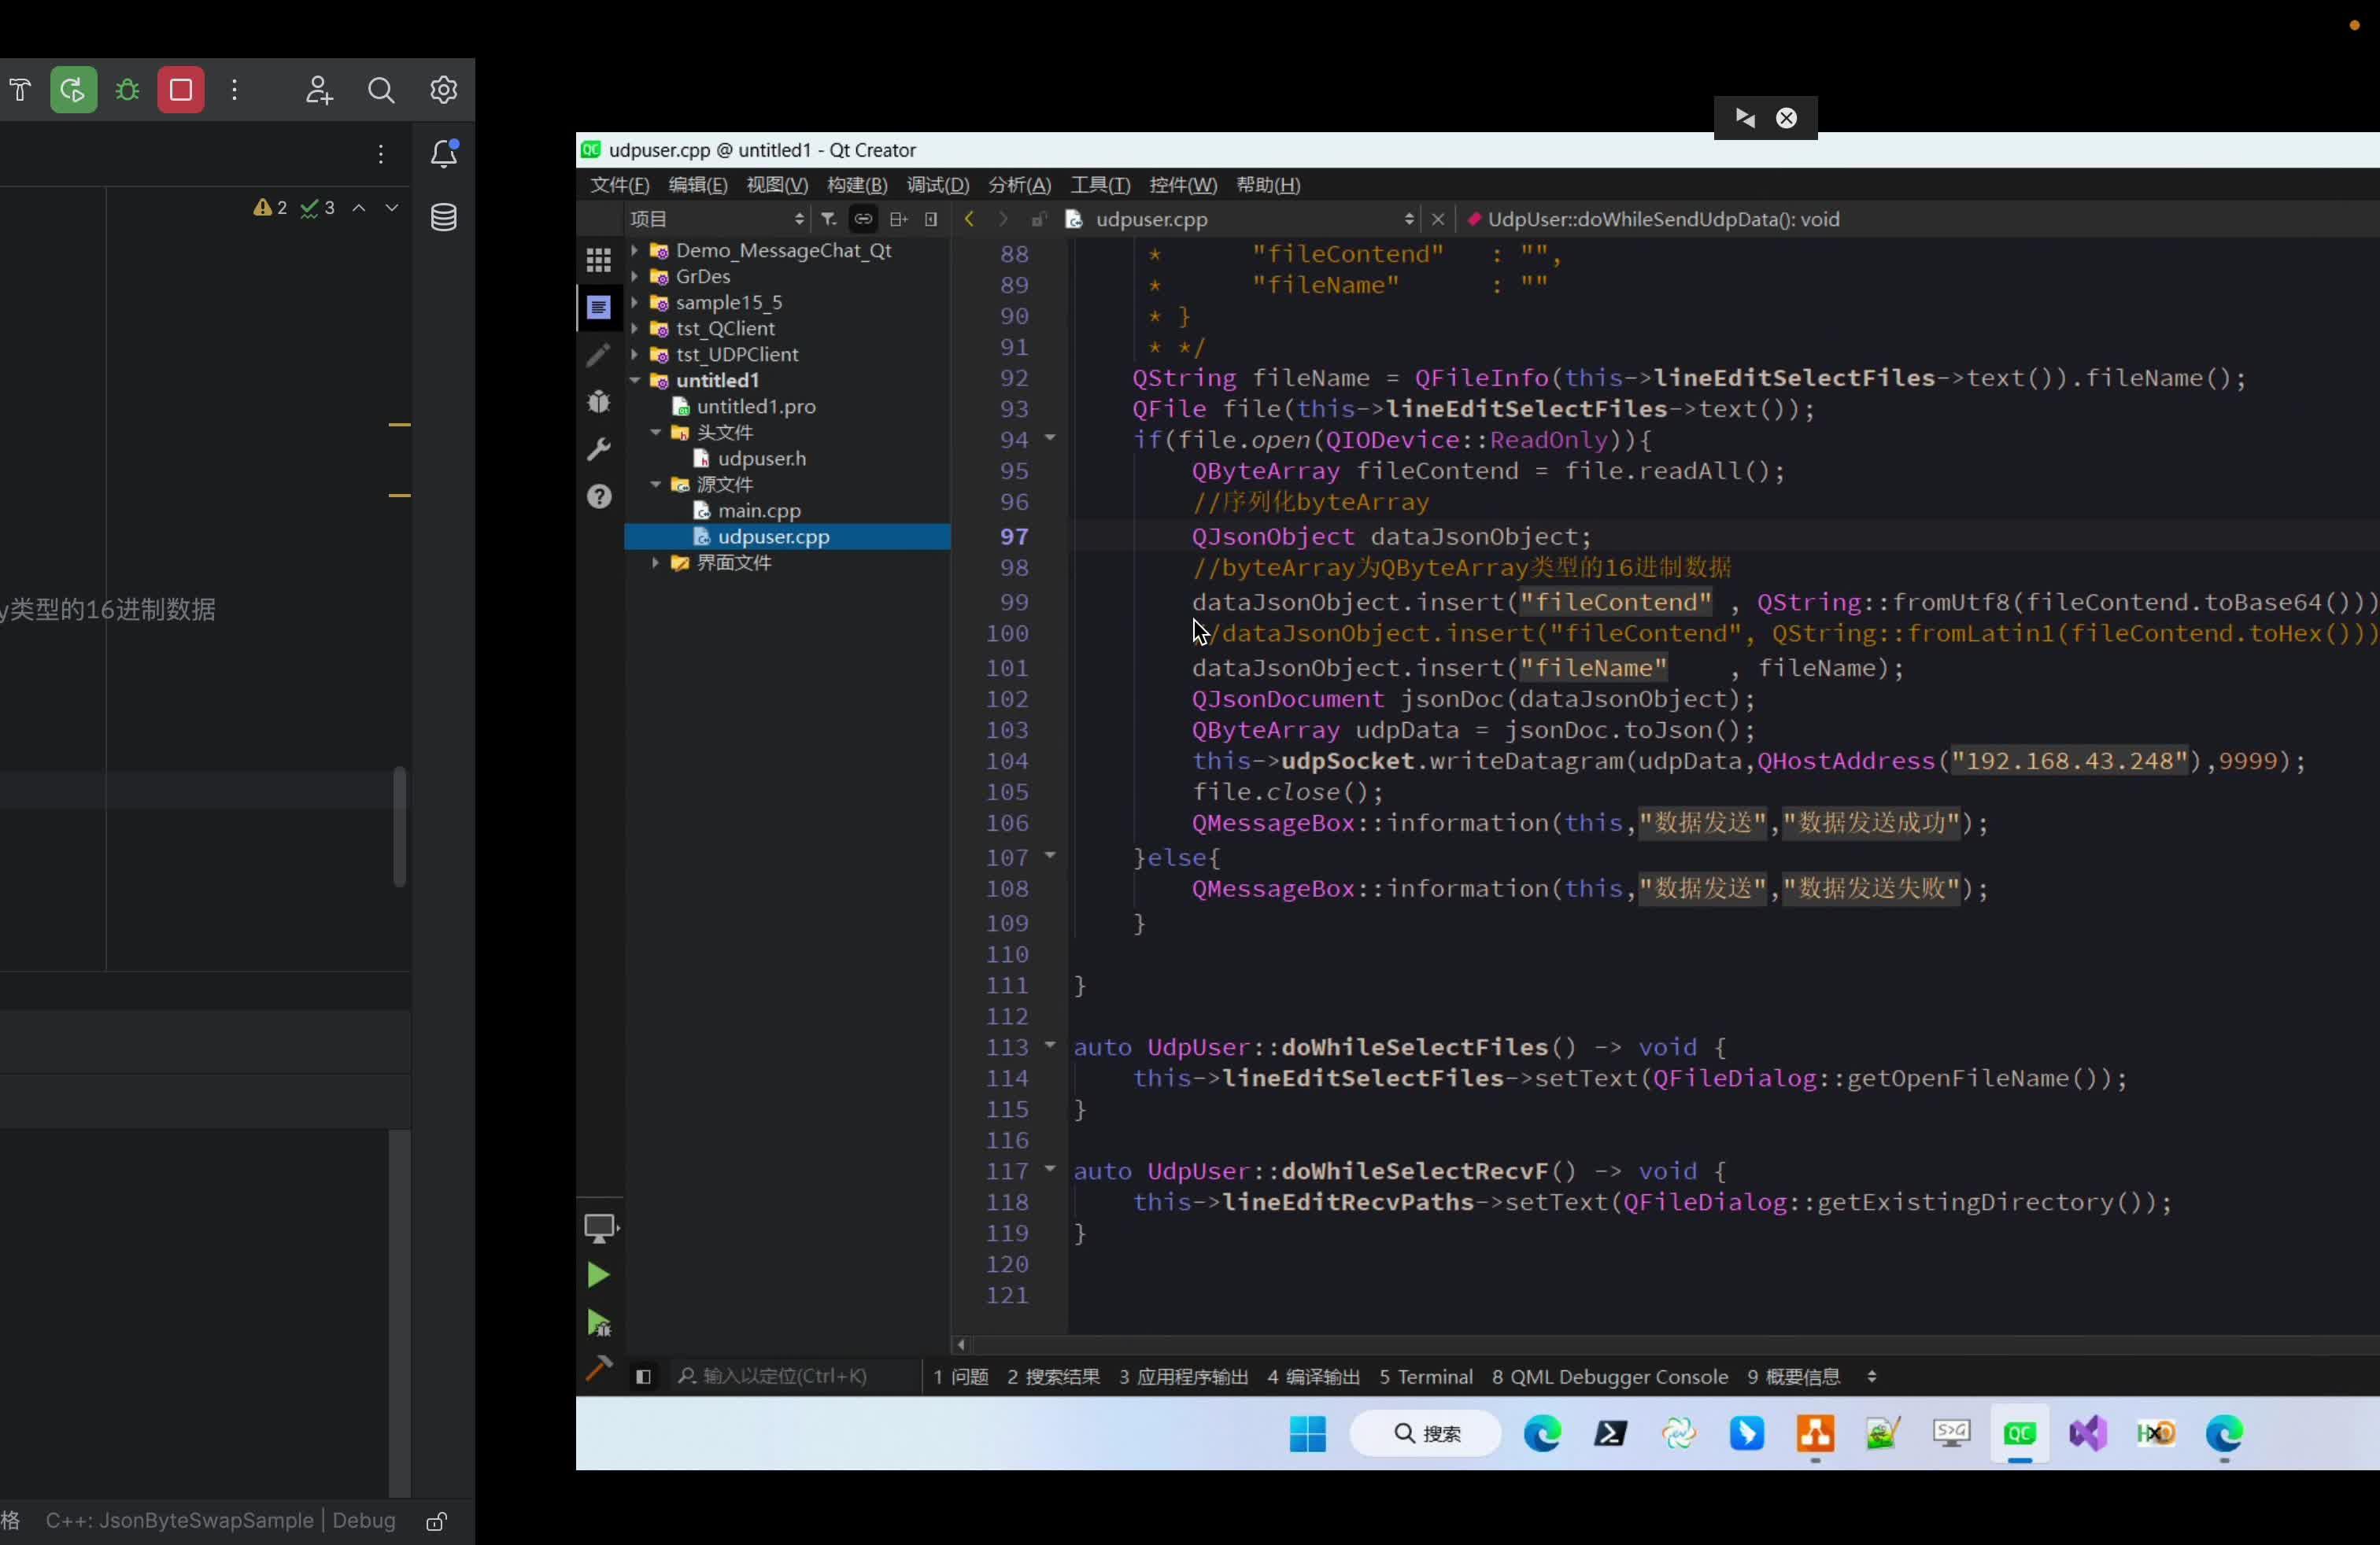Open the Windows Start menu
This screenshot has height=1545, width=2380.
[1308, 1434]
